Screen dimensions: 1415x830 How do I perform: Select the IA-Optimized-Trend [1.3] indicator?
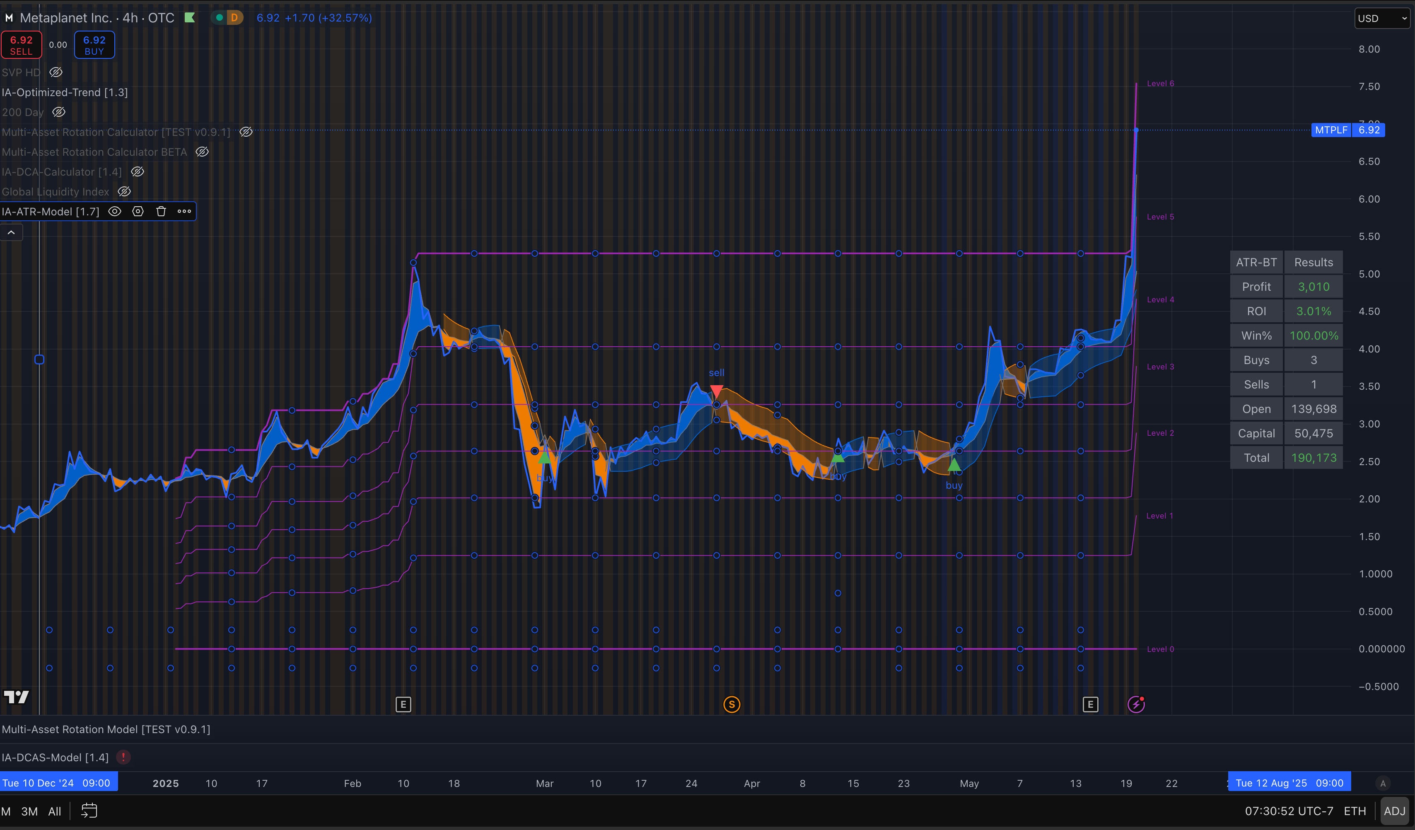coord(65,92)
